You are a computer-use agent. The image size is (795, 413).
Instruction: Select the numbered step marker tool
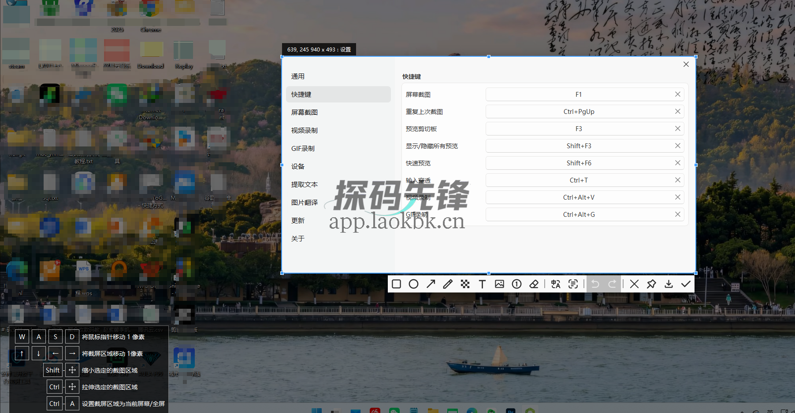click(516, 284)
